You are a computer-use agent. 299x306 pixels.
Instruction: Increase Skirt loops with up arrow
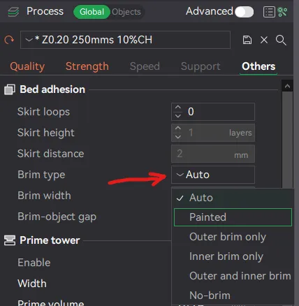[x=178, y=108]
